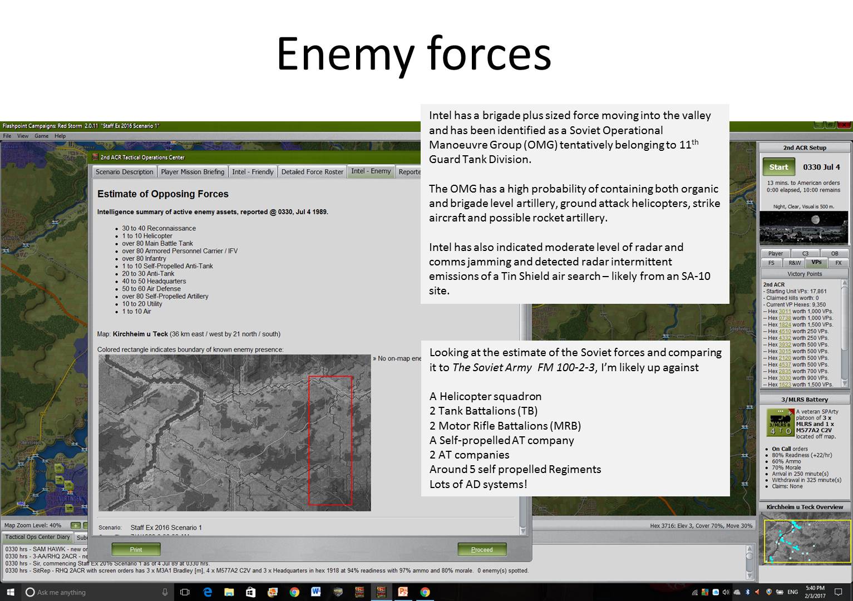Screen dimensions: 853x601
Task: Click the map zoom in plus button
Action: tap(75, 525)
